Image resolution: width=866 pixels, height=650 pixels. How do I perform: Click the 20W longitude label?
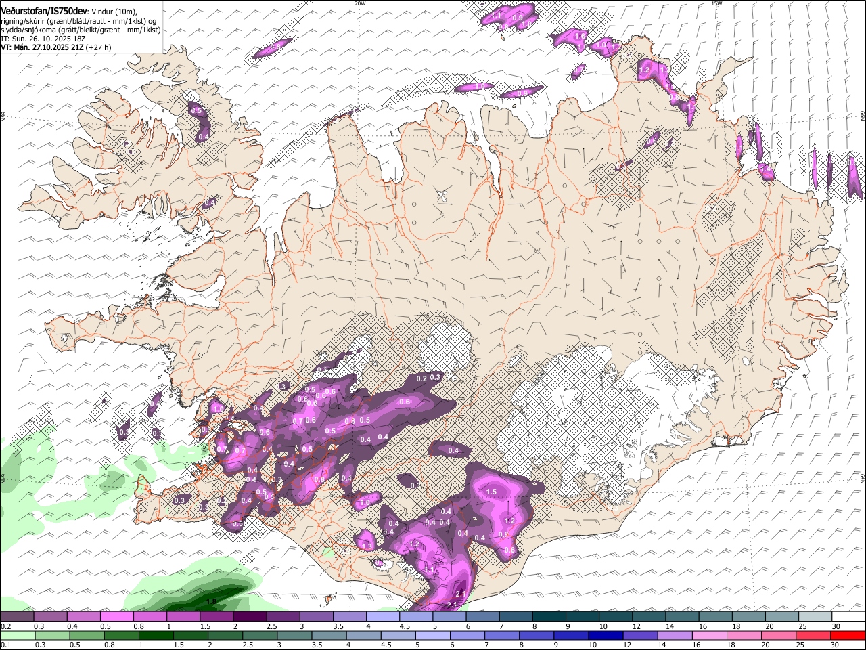[360, 3]
